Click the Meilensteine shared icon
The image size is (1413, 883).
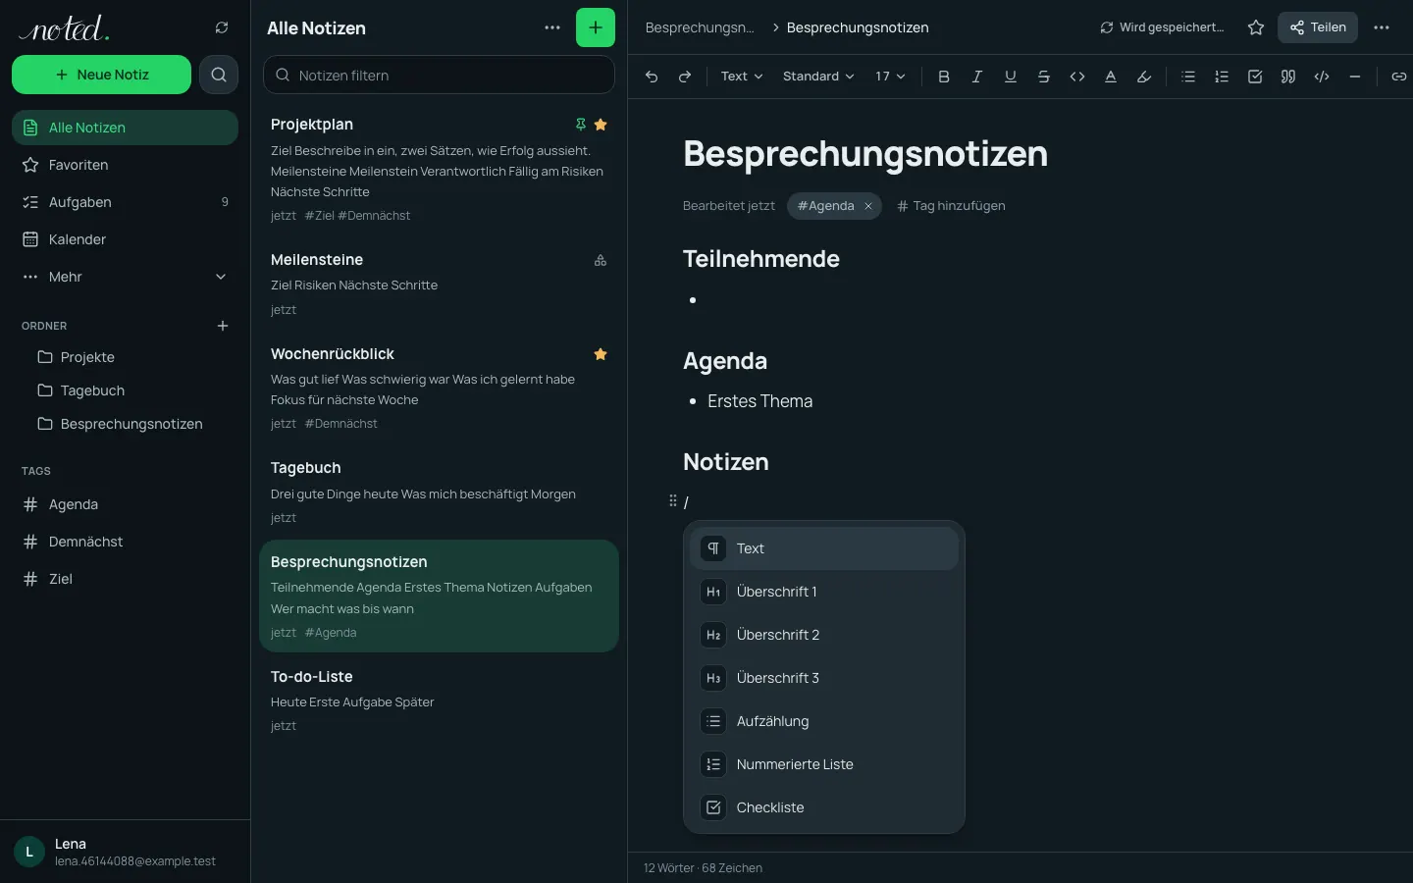point(601,260)
